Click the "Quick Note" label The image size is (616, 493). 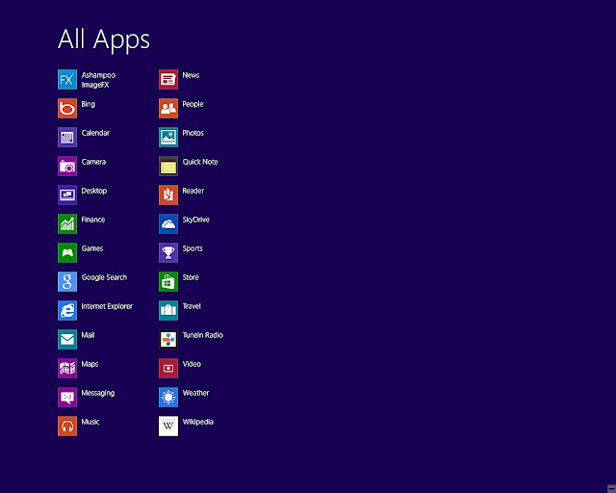200,162
